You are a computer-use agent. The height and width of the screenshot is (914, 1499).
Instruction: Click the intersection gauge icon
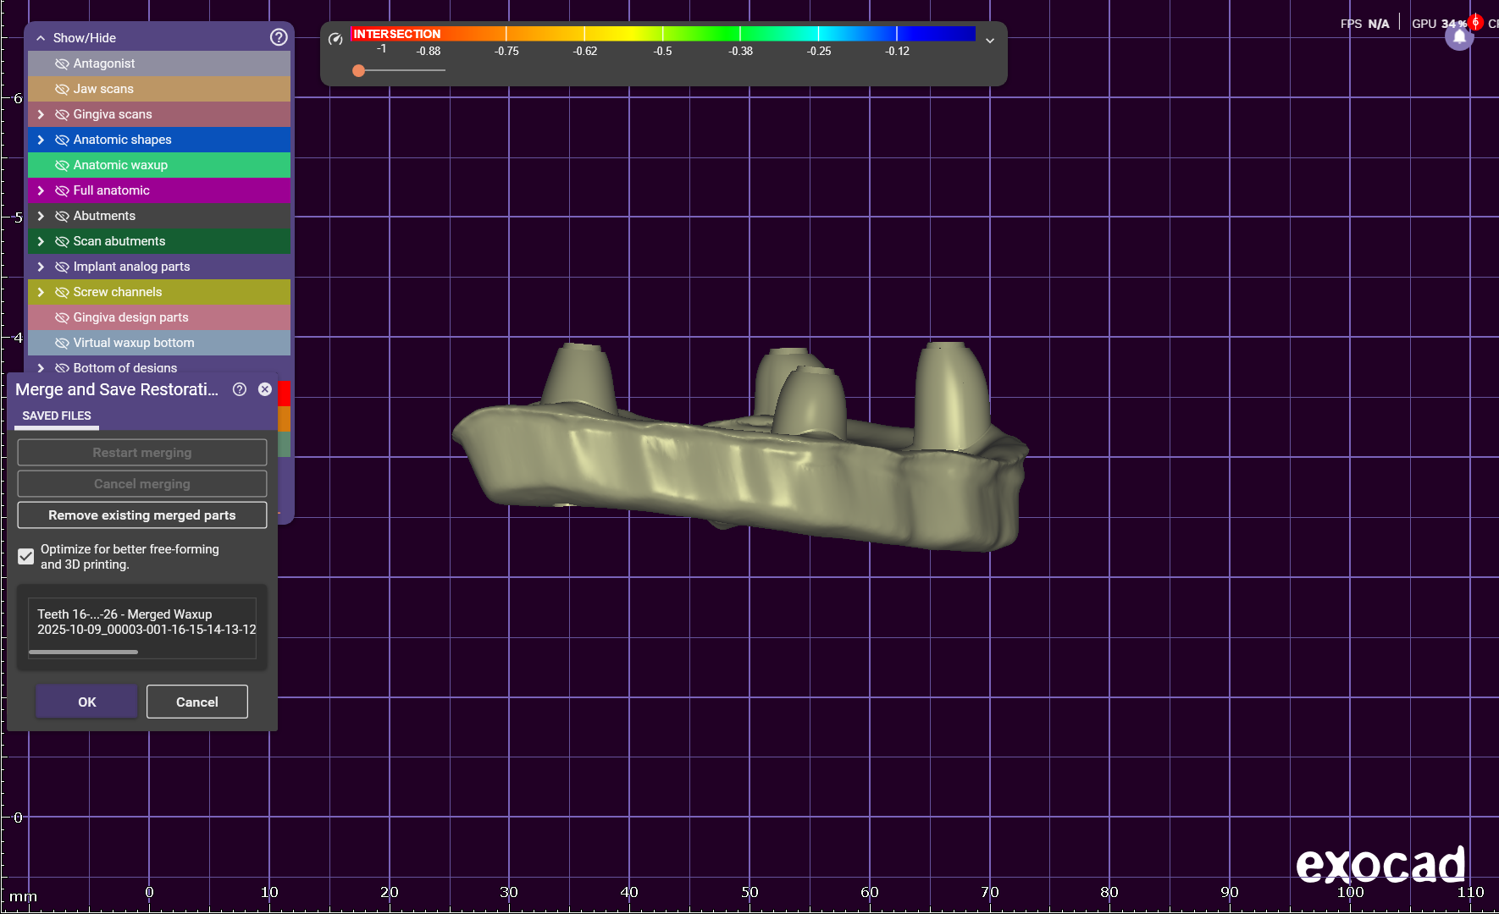coord(335,39)
